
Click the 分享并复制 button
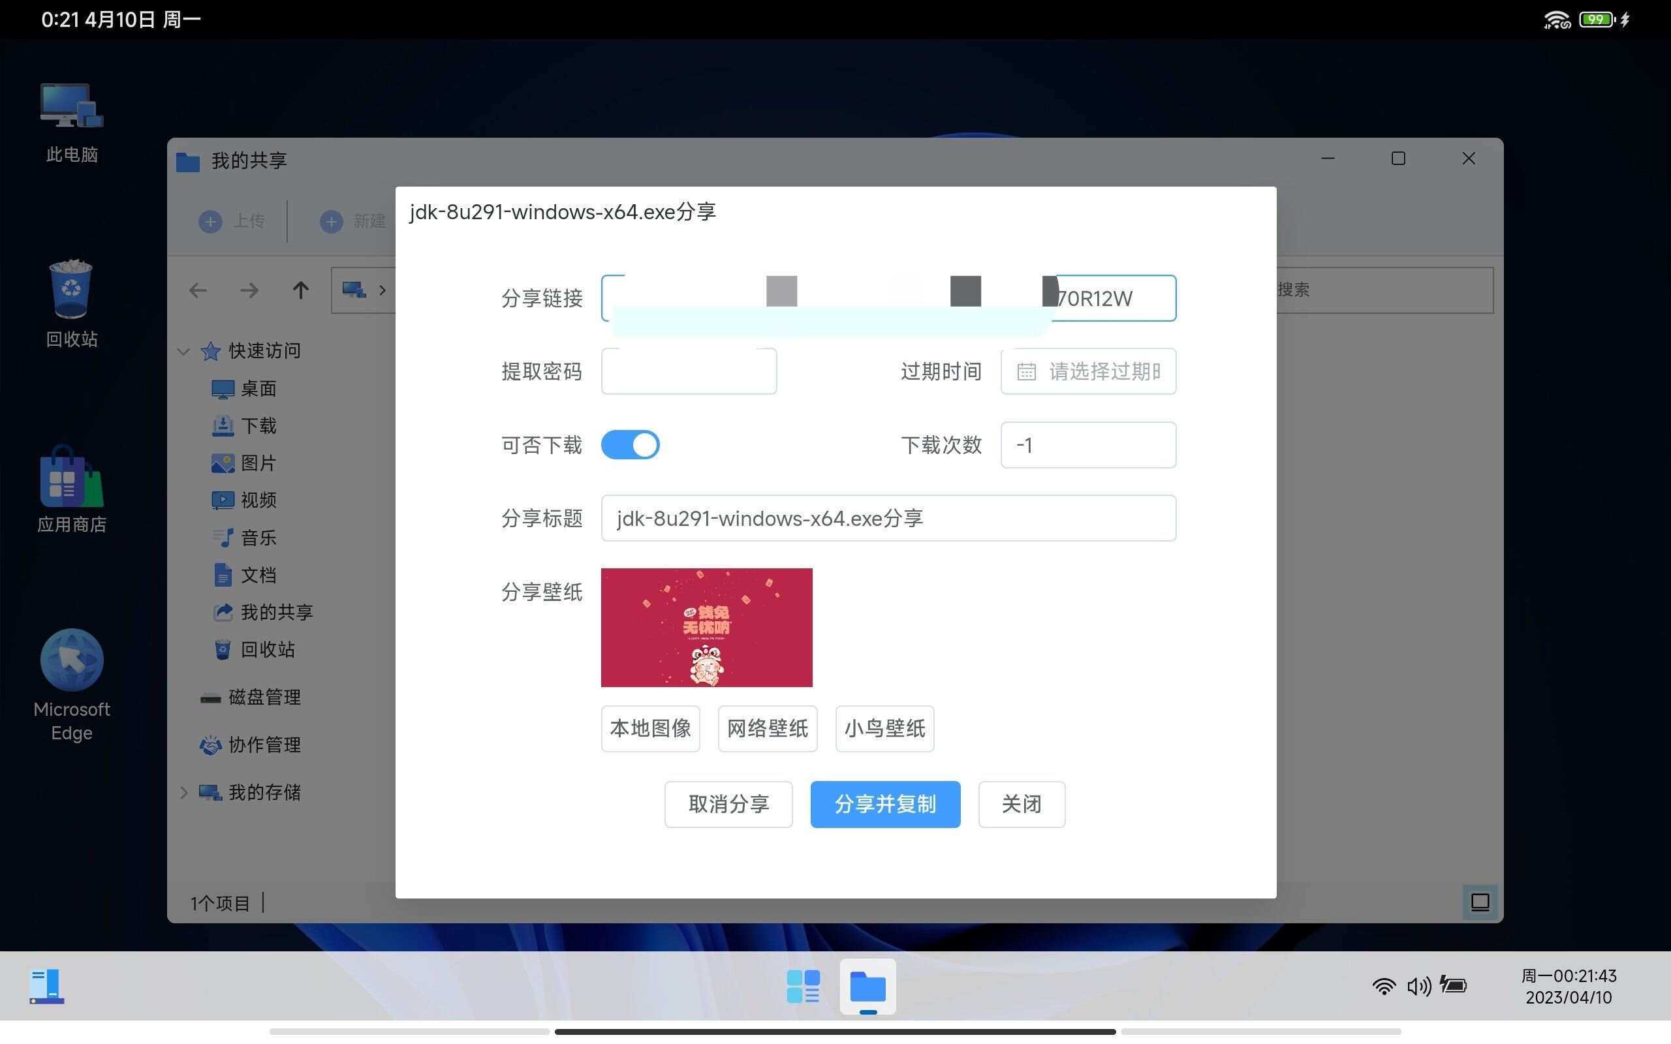click(884, 804)
